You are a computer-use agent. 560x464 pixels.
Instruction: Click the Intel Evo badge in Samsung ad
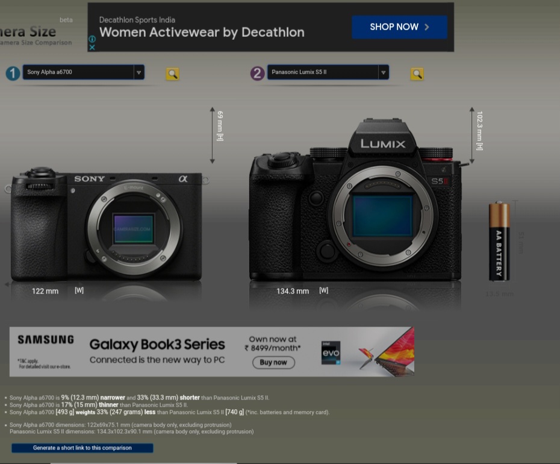tap(331, 353)
